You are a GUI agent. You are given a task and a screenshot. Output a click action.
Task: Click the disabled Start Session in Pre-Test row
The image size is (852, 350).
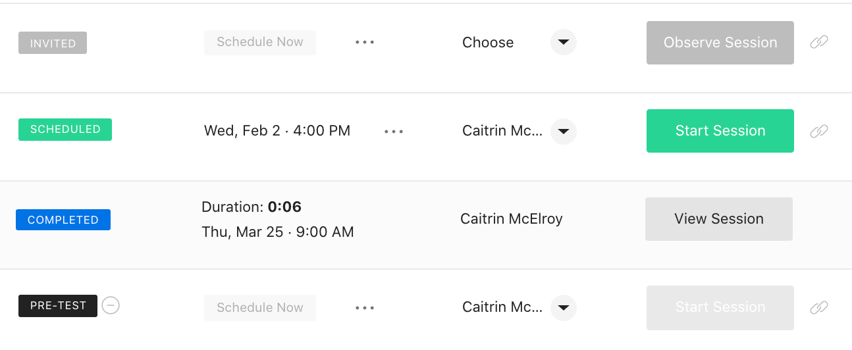tap(720, 307)
